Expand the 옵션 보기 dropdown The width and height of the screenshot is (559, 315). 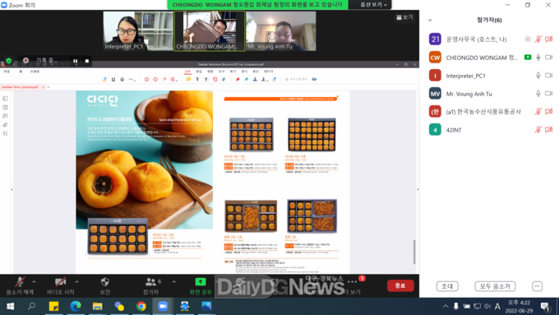pos(373,5)
